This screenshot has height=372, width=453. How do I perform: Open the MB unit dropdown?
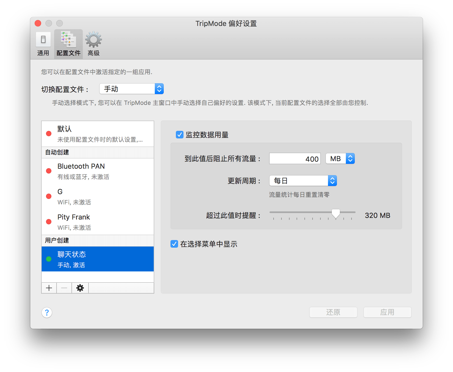pyautogui.click(x=340, y=159)
